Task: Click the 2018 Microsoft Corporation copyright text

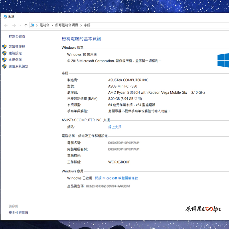Action: pos(114,61)
